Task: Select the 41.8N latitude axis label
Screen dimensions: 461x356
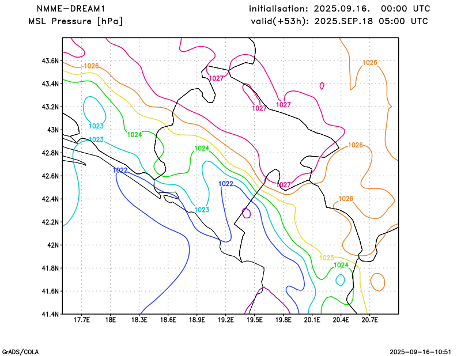Action: point(50,268)
